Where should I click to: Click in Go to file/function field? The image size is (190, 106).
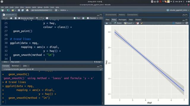click(42, 10)
